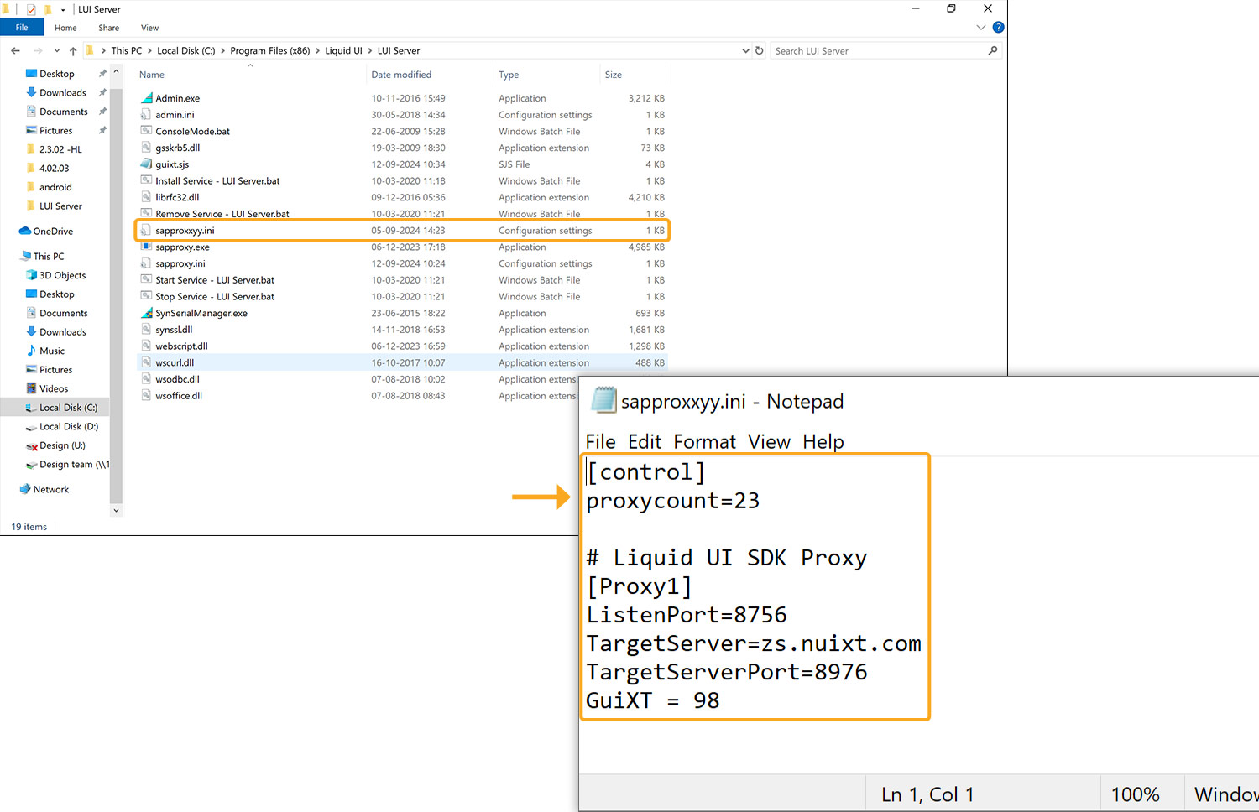Open recent locations dropdown arrow

pos(57,51)
